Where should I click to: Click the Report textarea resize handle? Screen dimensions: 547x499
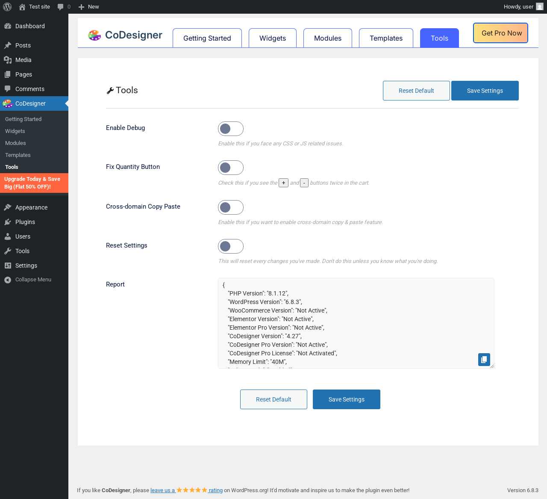[492, 366]
